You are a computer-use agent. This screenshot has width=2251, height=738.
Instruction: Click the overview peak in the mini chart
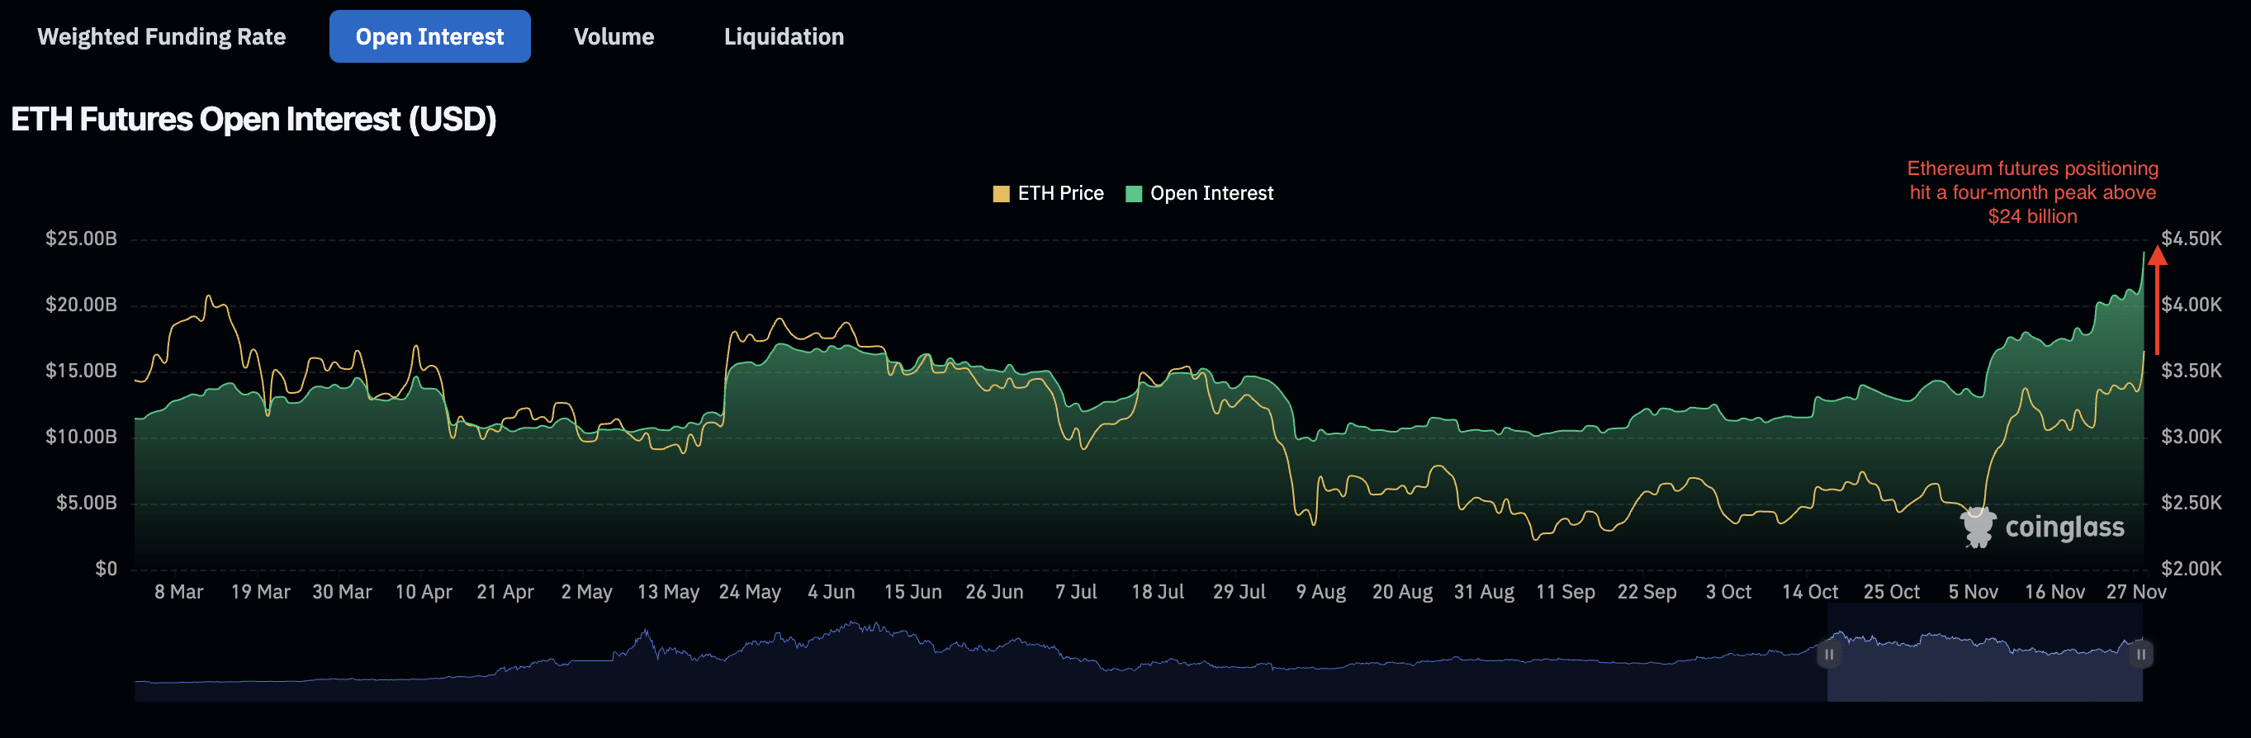click(x=852, y=624)
